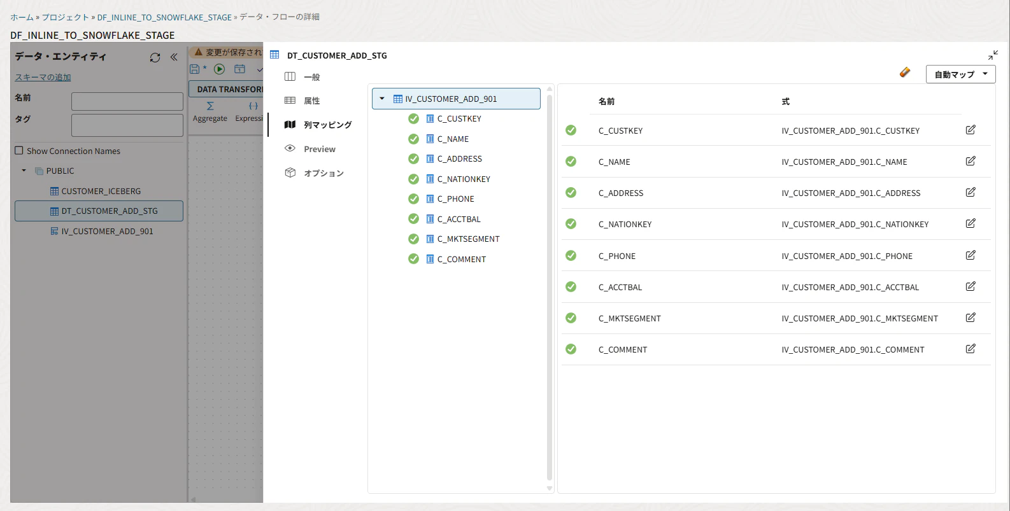Open the 一般 tab
The width and height of the screenshot is (1010, 511).
click(312, 77)
